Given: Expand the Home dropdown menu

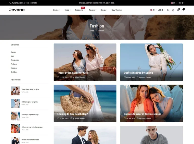Looking at the screenshot, I should point(57,10).
